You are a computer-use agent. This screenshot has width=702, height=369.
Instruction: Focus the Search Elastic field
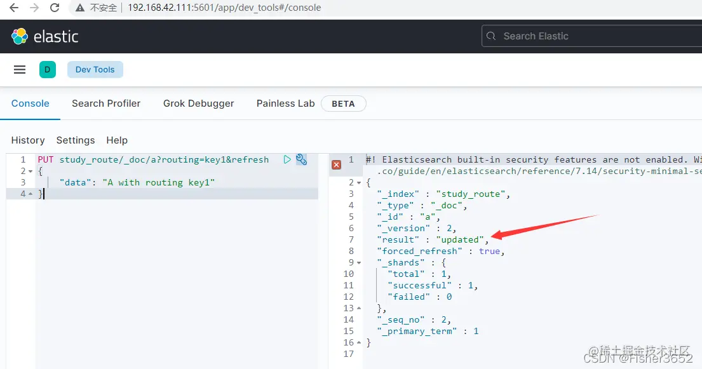[x=592, y=36]
